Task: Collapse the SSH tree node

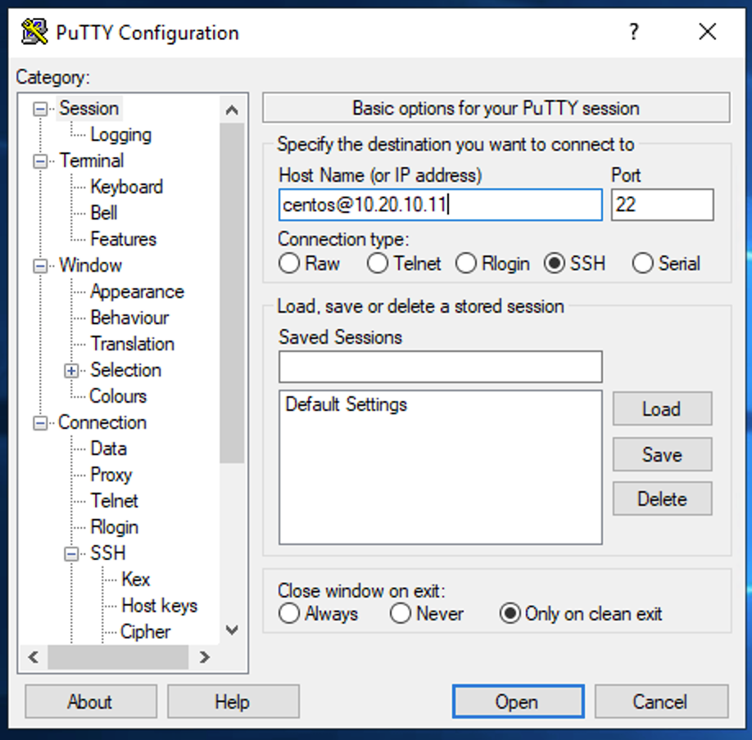Action: (73, 554)
